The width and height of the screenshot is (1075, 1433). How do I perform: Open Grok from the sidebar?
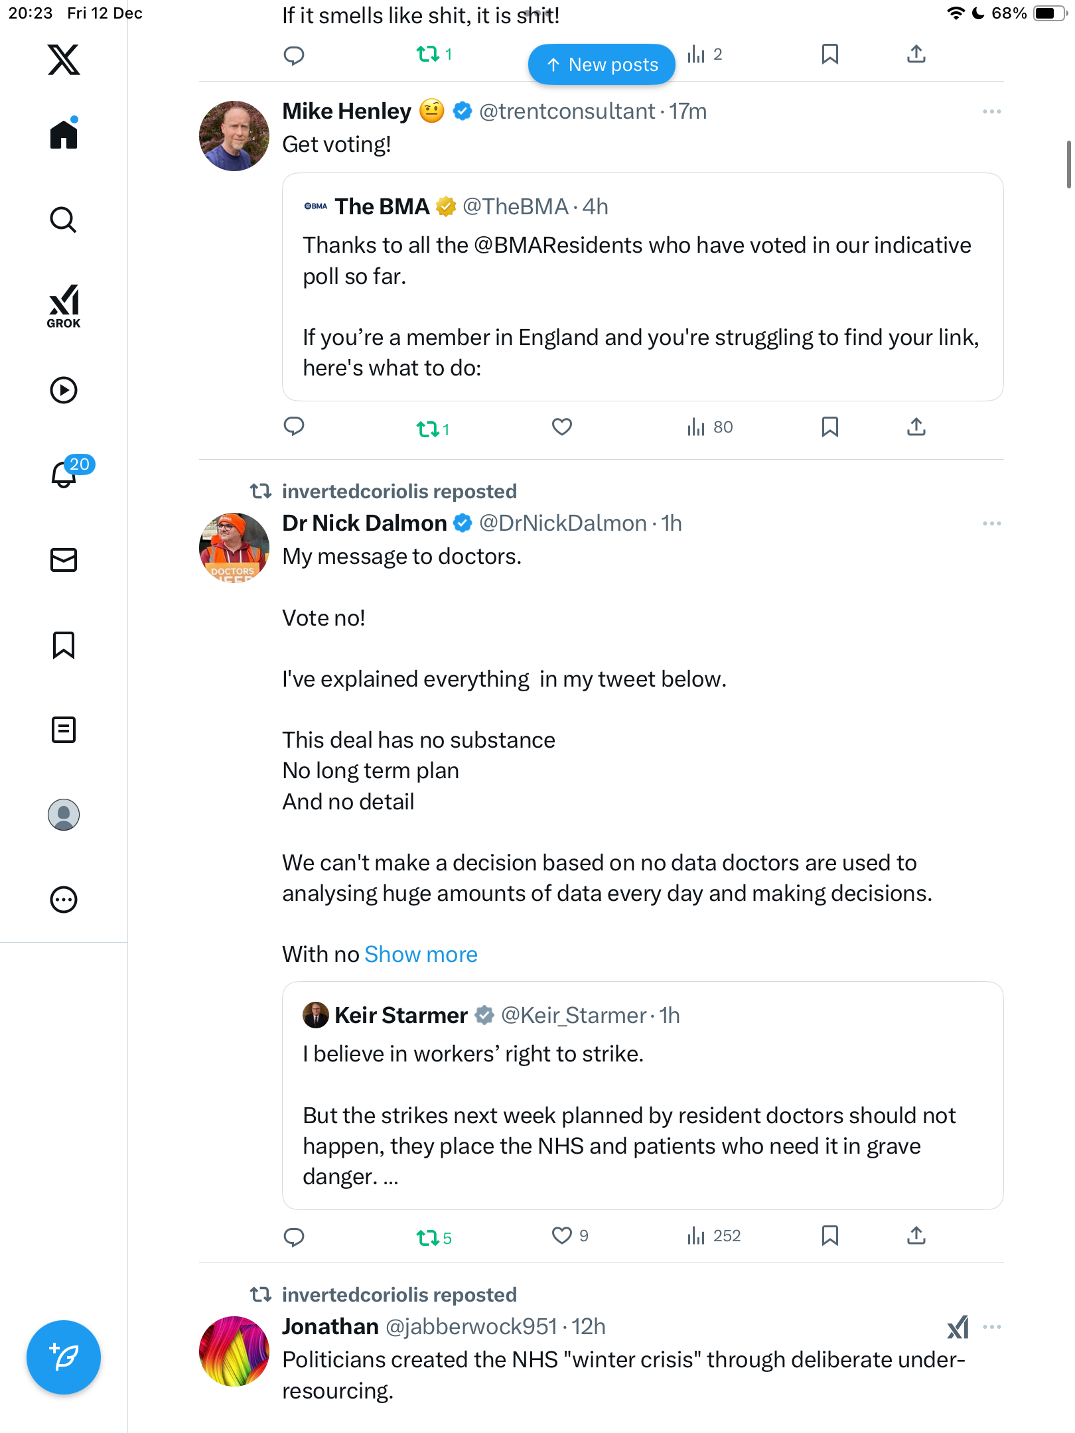click(x=64, y=306)
